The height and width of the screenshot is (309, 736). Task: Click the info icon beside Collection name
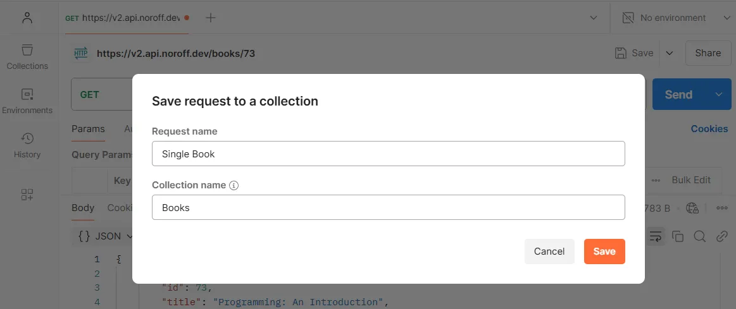pyautogui.click(x=234, y=185)
